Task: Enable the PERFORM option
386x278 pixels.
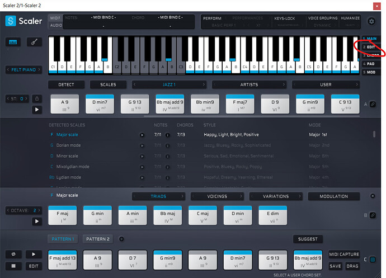Action: [212, 18]
